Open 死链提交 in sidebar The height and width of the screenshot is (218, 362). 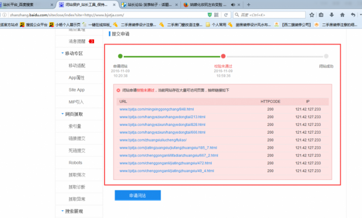pyautogui.click(x=77, y=151)
